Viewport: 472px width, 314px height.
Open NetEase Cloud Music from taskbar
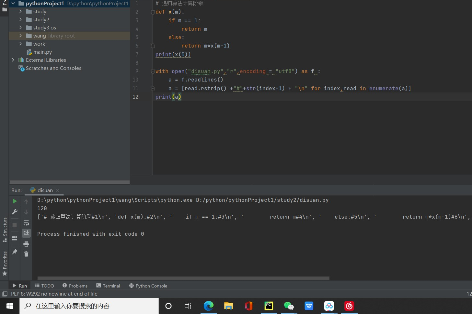pyautogui.click(x=349, y=306)
